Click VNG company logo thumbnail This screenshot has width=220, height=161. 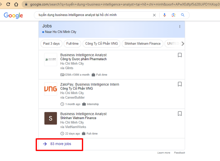tap(51, 89)
